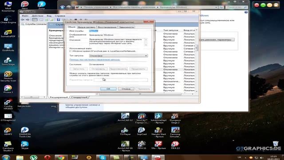
Task: Expand address bar dropdown in Control Panel
Action: click(216, 7)
